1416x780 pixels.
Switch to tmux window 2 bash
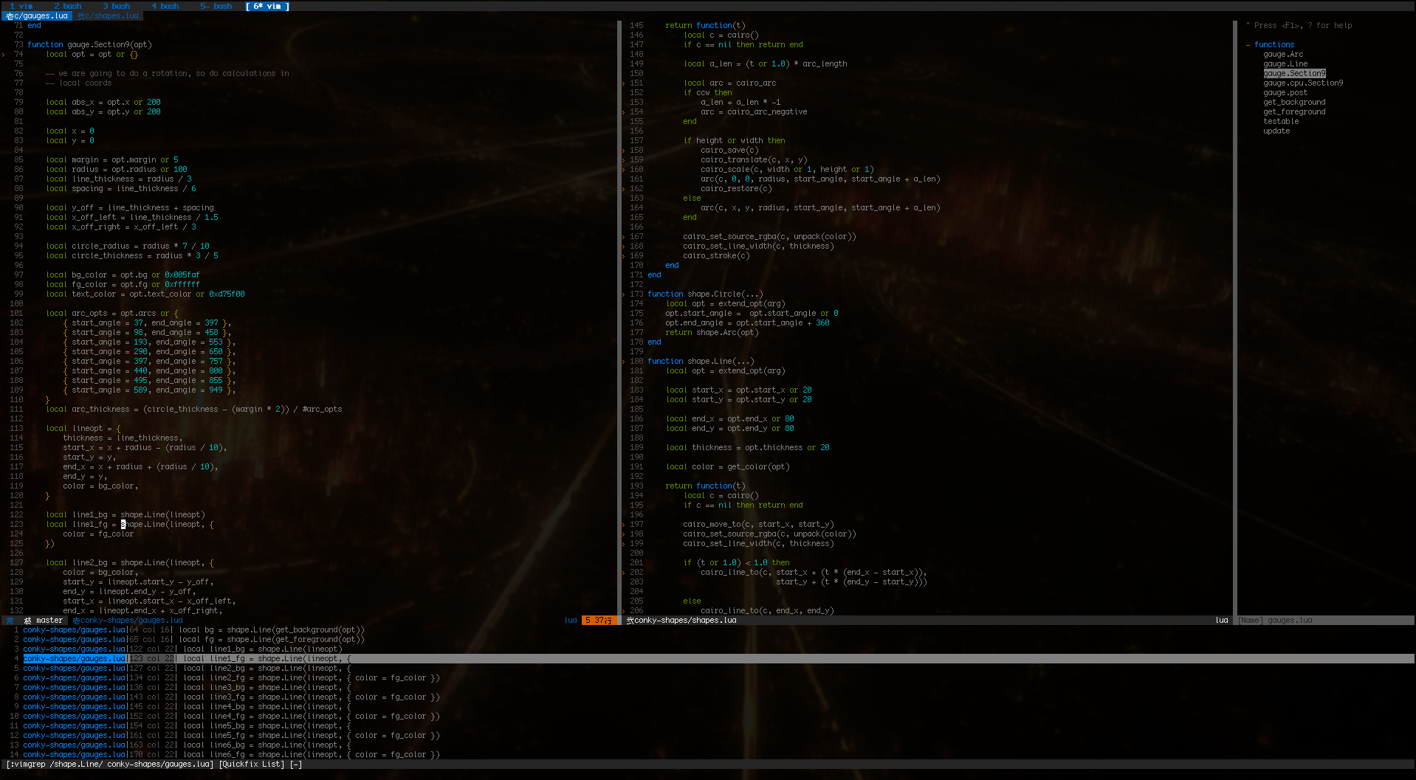pyautogui.click(x=67, y=6)
